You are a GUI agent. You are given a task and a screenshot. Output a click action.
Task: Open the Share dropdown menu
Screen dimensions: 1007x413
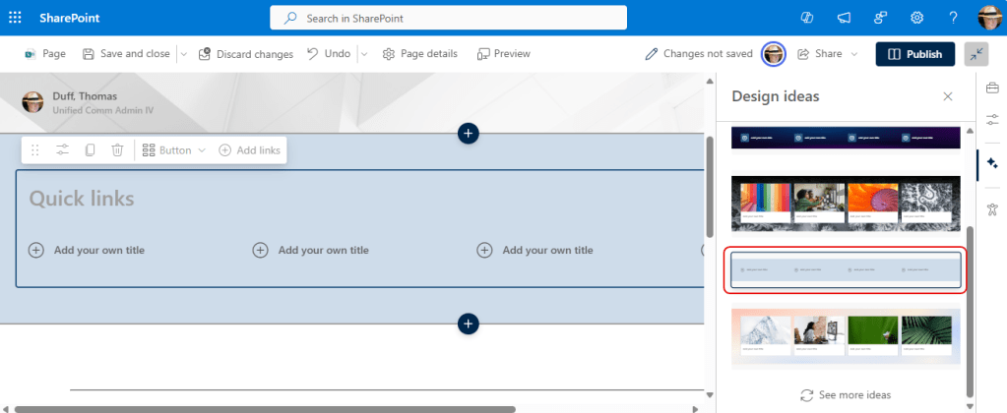tap(827, 54)
